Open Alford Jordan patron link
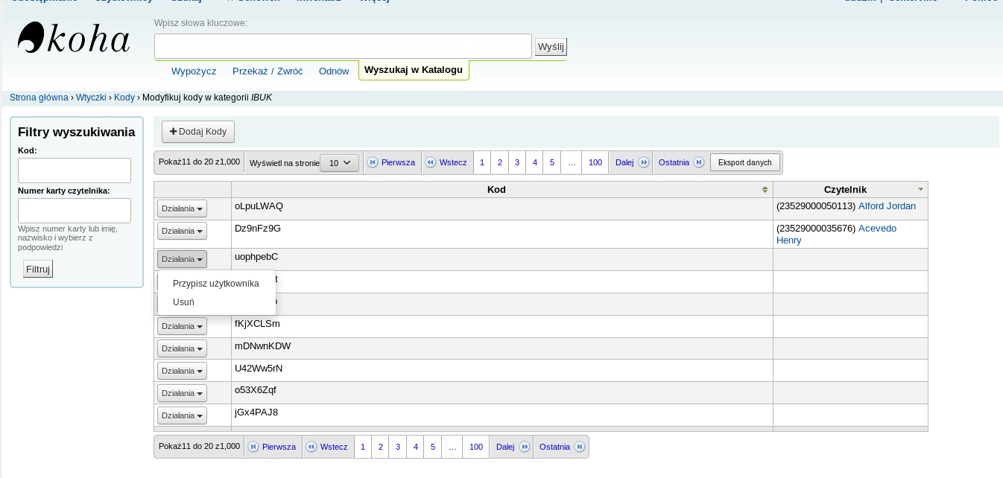The width and height of the screenshot is (1003, 478). pos(887,206)
